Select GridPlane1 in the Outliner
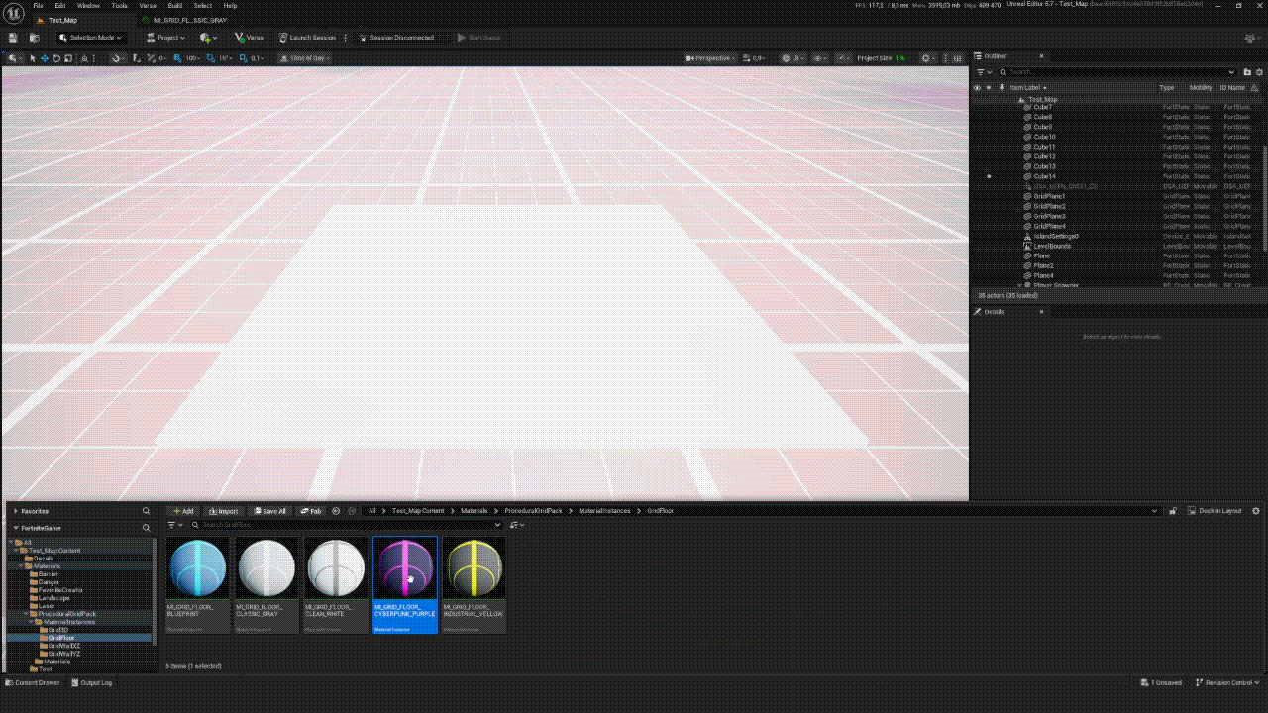The width and height of the screenshot is (1268, 713). coord(1049,196)
